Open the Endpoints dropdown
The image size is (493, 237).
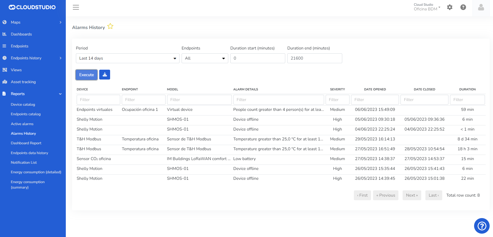click(x=205, y=58)
